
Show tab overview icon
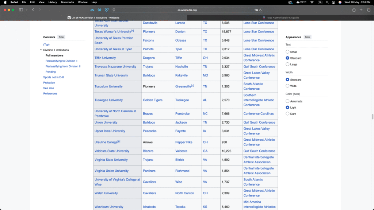pos(368,10)
